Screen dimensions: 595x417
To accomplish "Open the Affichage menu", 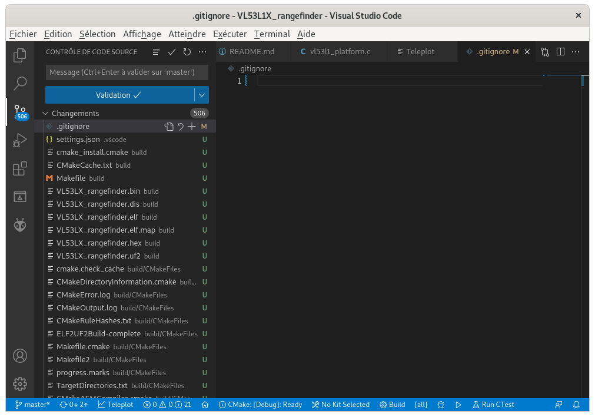I will tap(142, 34).
